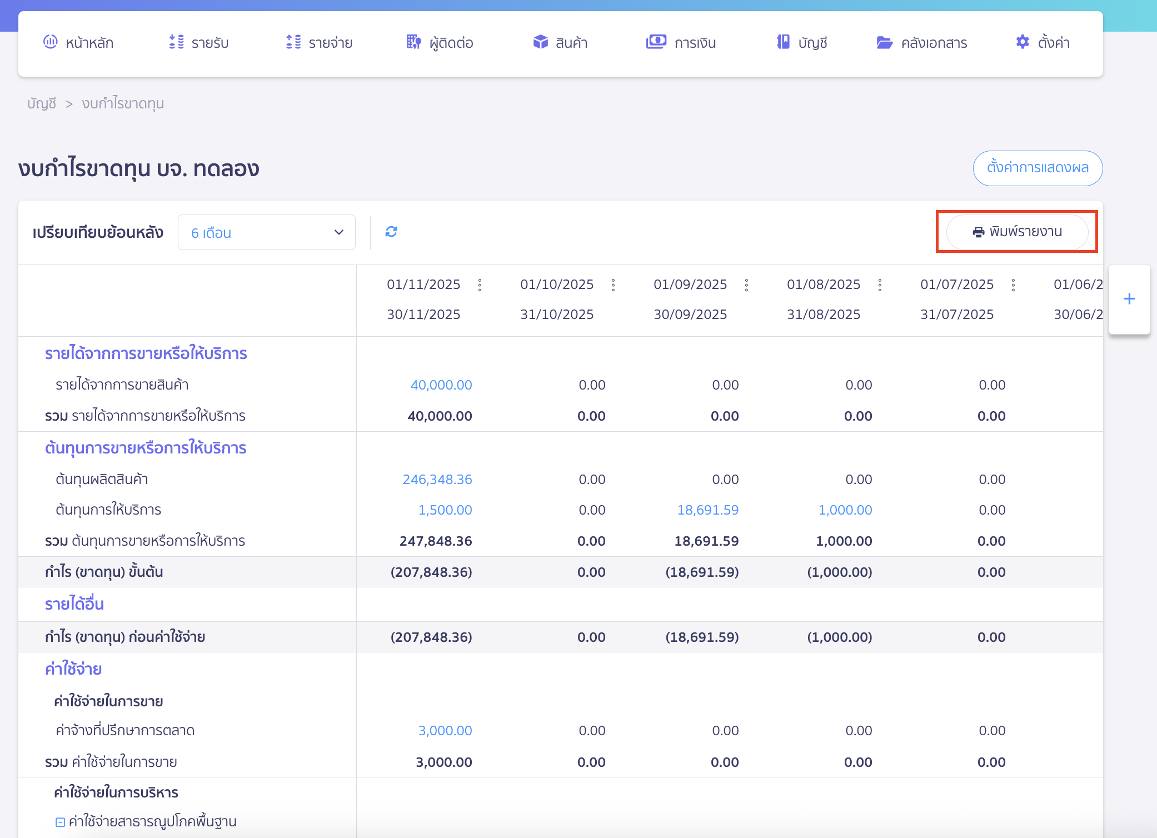Image resolution: width=1157 pixels, height=838 pixels.
Task: Open the three-dot menu for 01/11/2025 column
Action: (480, 285)
